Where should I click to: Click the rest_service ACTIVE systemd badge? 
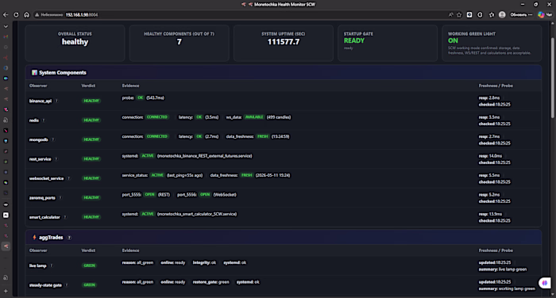(x=148, y=155)
